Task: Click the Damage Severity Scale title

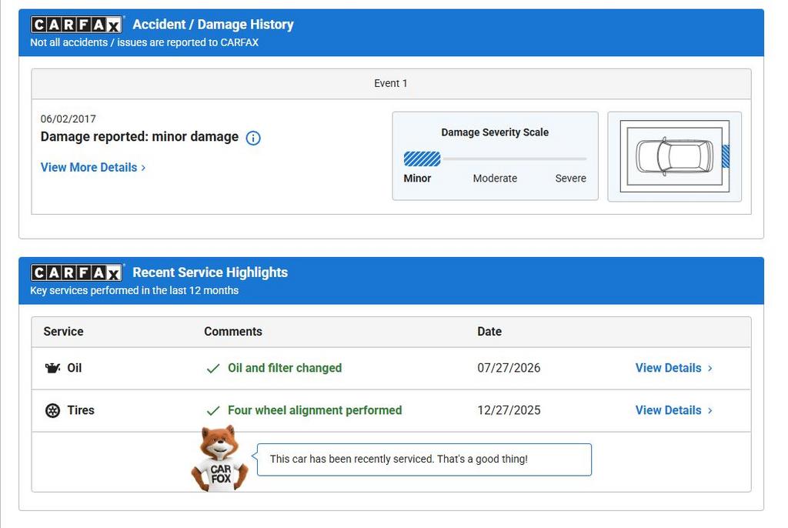Action: coord(495,132)
